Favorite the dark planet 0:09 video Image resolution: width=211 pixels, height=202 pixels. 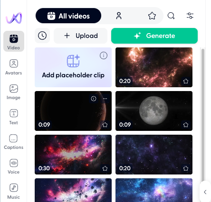[105, 125]
